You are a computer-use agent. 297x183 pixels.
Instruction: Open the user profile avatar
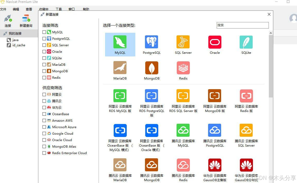(294, 18)
